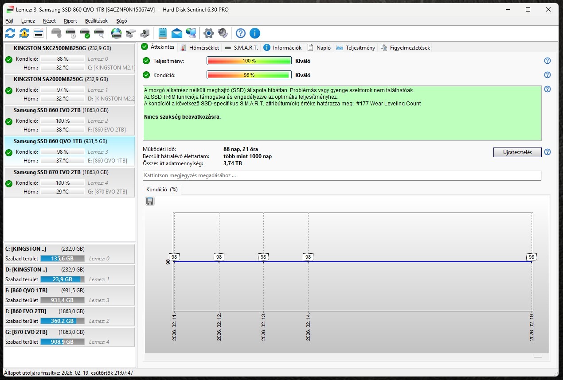
Task: Click chart data point at 2026. 02. 12.
Action: point(219,262)
